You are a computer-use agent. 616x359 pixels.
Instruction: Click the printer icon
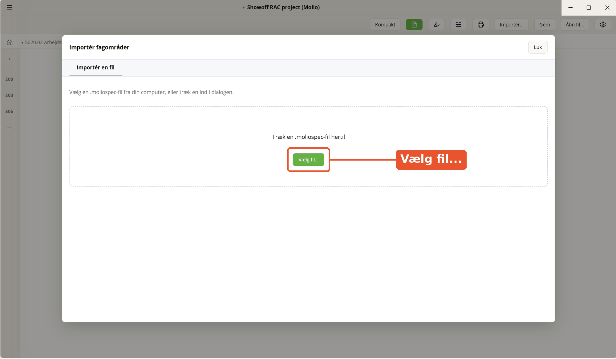point(480,25)
